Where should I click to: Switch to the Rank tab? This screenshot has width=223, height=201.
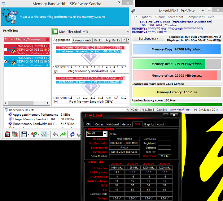pyautogui.click(x=97, y=40)
